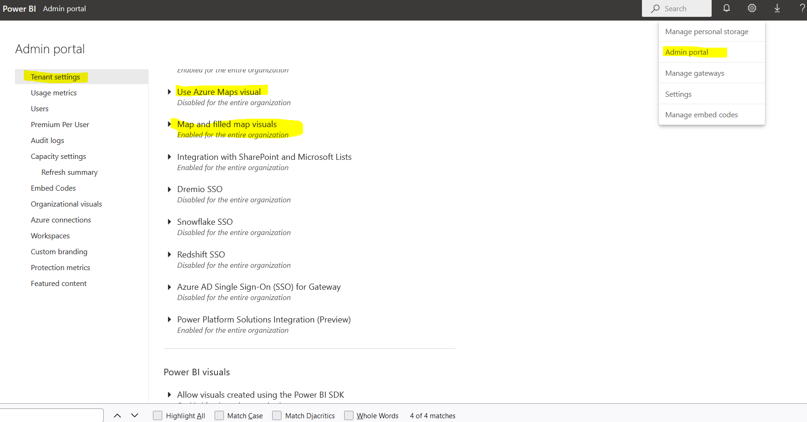This screenshot has width=807, height=422.
Task: Go to previous find match
Action: point(117,415)
